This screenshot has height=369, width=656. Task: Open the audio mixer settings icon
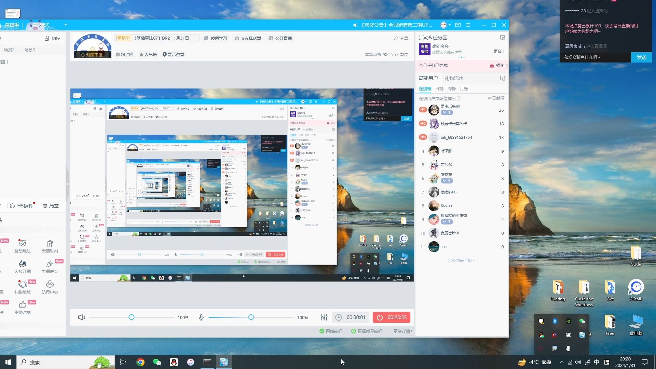pyautogui.click(x=324, y=317)
